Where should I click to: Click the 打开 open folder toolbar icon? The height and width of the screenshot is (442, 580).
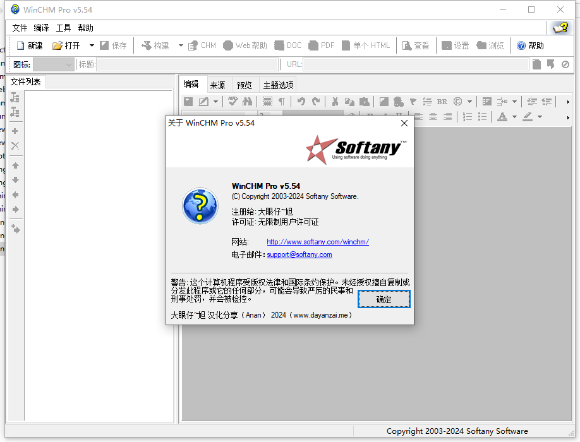click(x=57, y=45)
